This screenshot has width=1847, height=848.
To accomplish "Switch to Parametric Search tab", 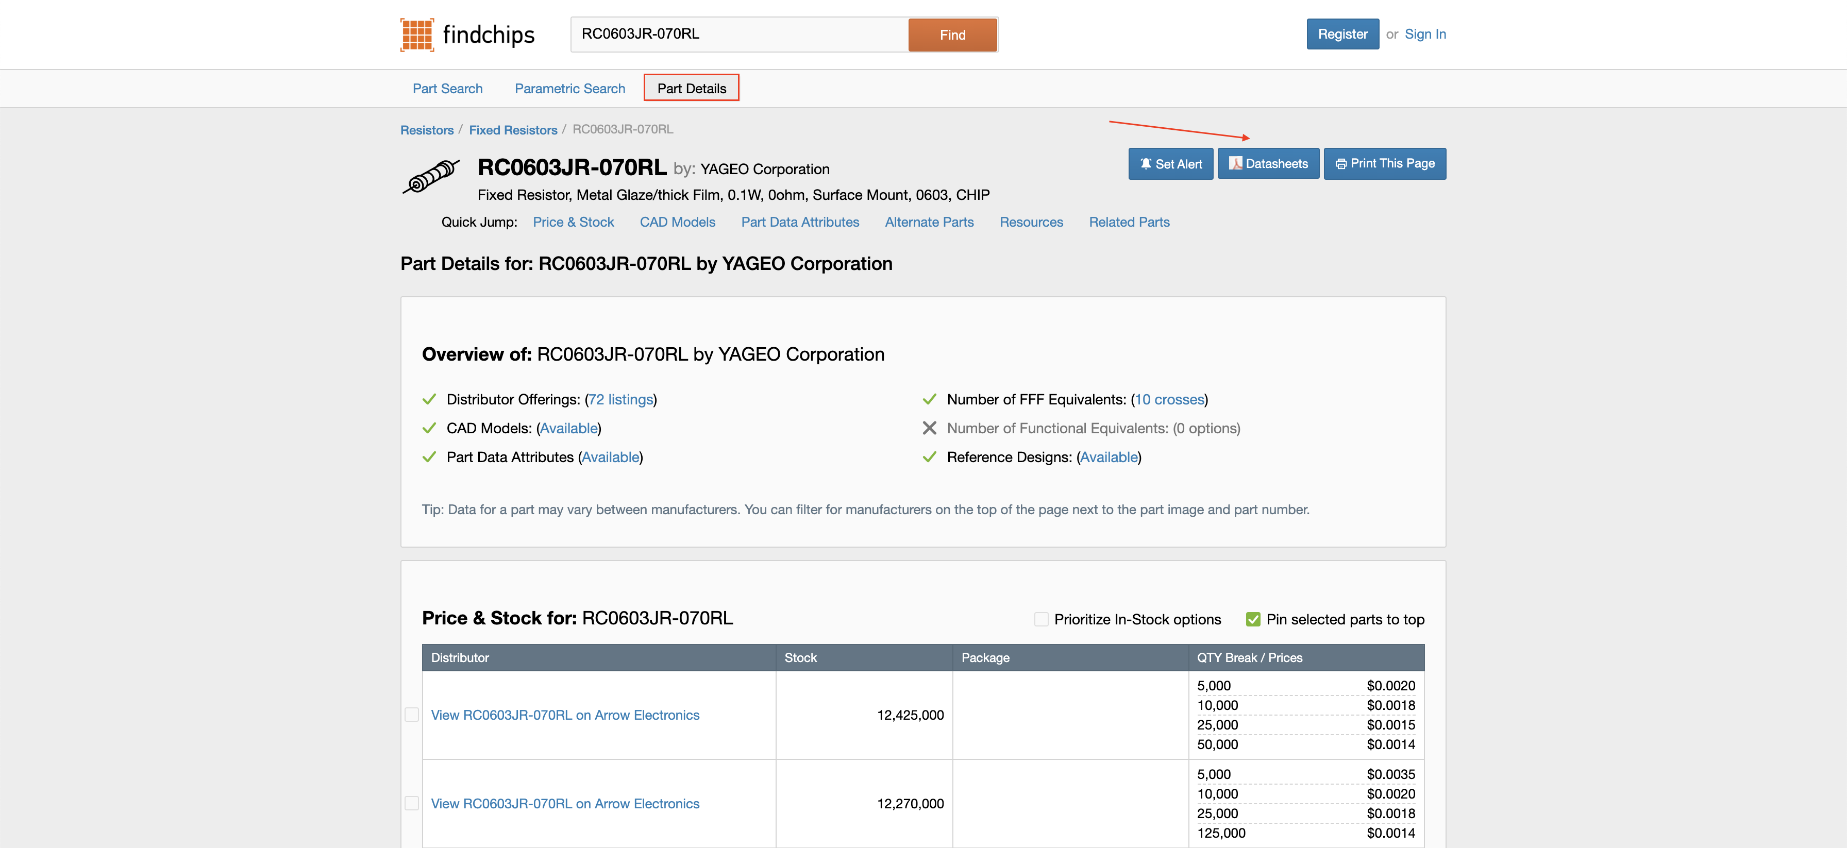I will pos(570,88).
